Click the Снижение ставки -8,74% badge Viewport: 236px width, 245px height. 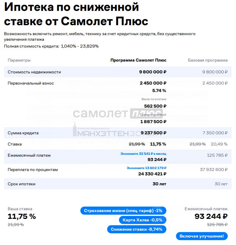point(137,229)
